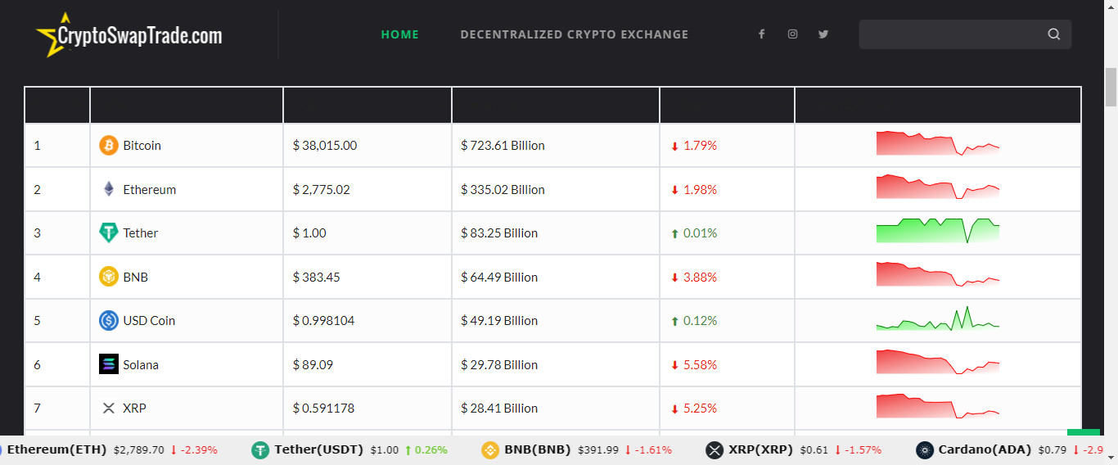Open the Tether green sparkline chart
The image size is (1118, 465).
coord(938,231)
